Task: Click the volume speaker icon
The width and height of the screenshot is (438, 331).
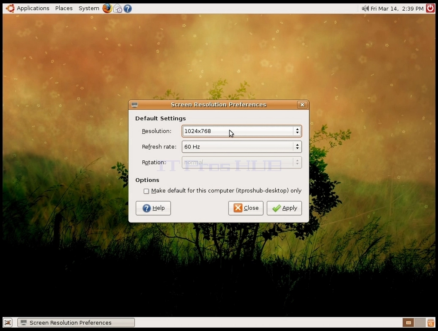Action: tap(365, 9)
